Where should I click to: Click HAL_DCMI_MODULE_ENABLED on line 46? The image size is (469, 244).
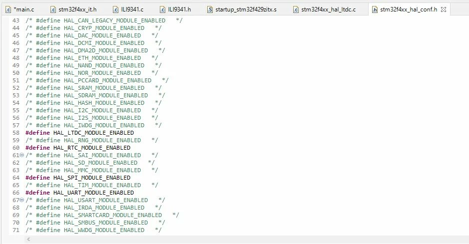point(104,43)
